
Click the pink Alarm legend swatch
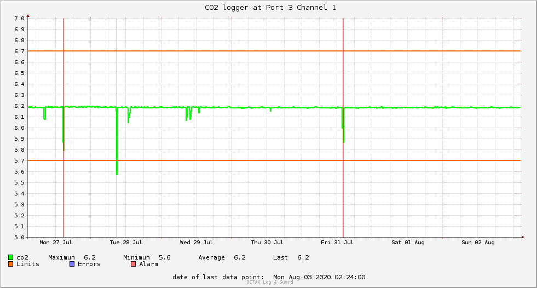point(133,264)
